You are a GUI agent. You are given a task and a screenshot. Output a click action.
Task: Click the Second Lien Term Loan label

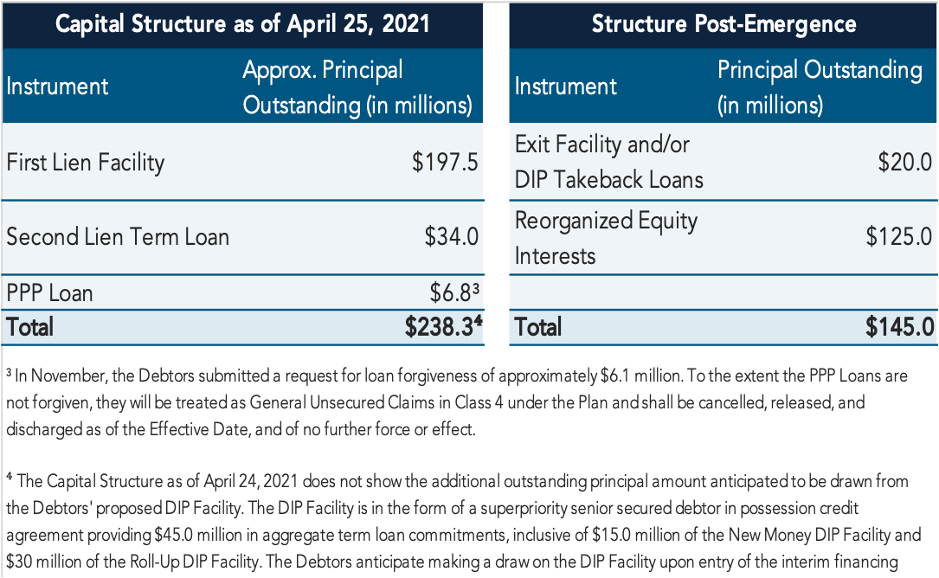(118, 237)
